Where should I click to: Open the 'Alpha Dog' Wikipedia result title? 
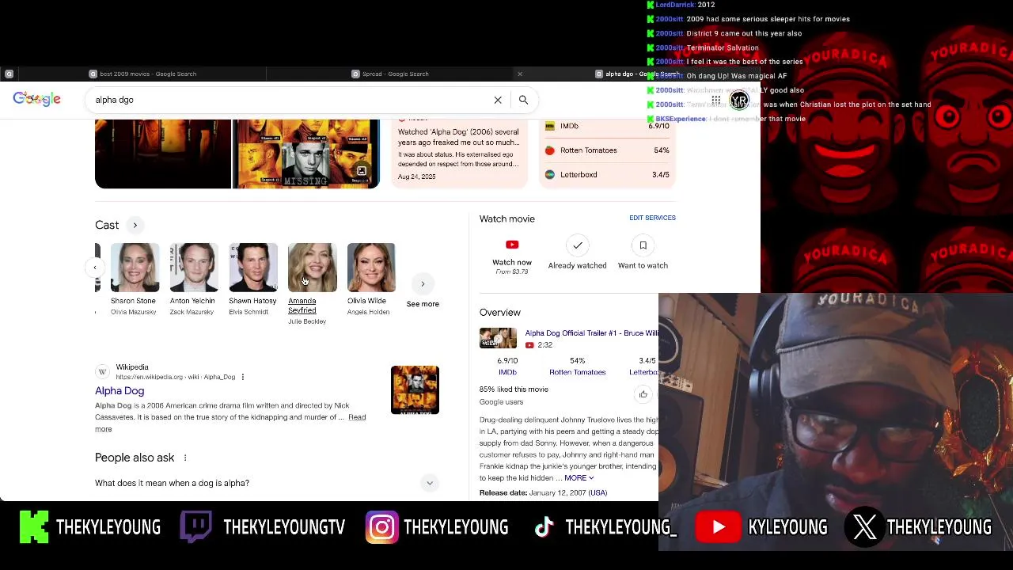[120, 391]
